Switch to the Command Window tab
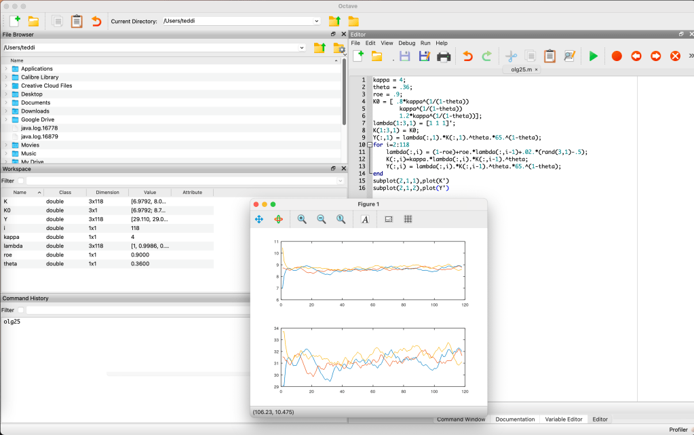 tap(461, 419)
